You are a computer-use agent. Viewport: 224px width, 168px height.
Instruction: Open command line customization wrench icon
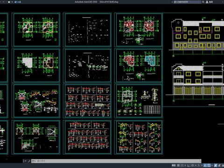[x=29, y=161]
